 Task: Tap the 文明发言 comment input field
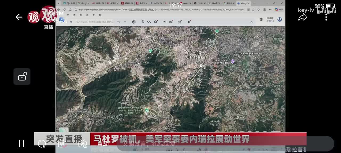(225, 144)
